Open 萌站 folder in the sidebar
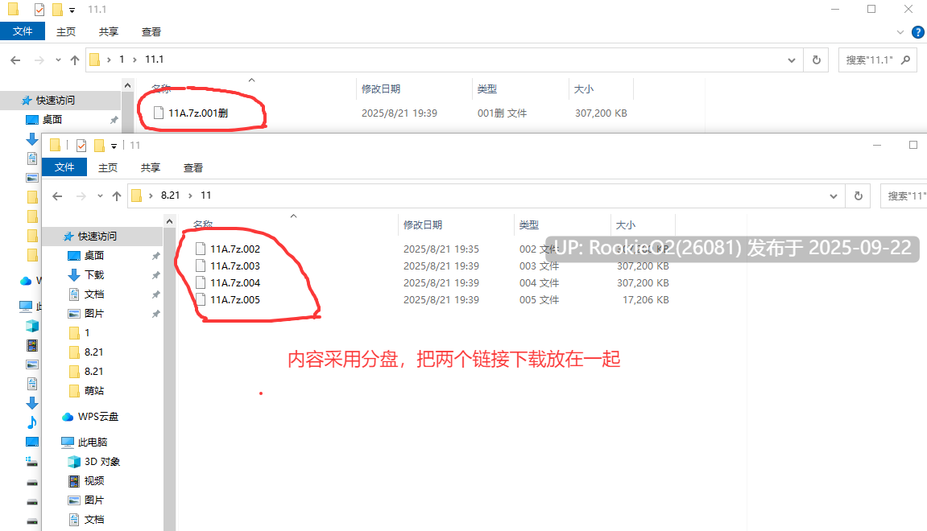The image size is (927, 531). click(94, 390)
